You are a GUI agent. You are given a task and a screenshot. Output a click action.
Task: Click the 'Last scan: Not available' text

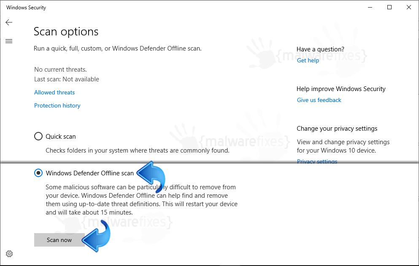click(67, 79)
